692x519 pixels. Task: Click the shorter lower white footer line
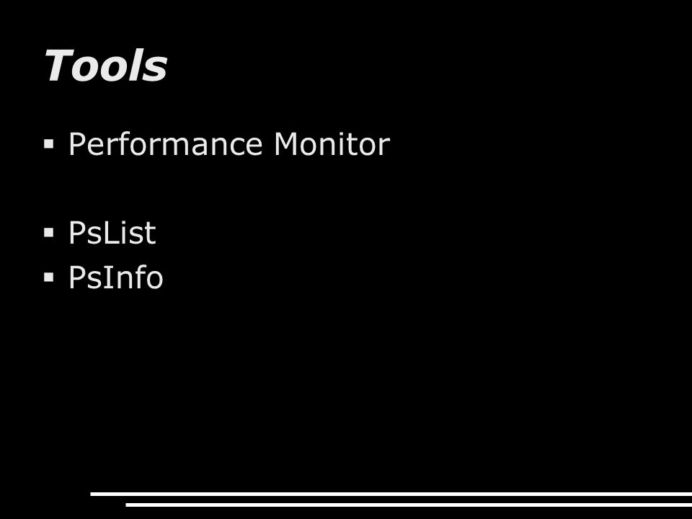[x=409, y=505]
